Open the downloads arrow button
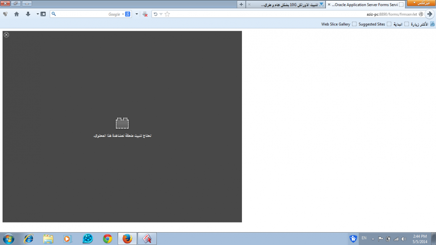436x245 pixels. coord(28,14)
